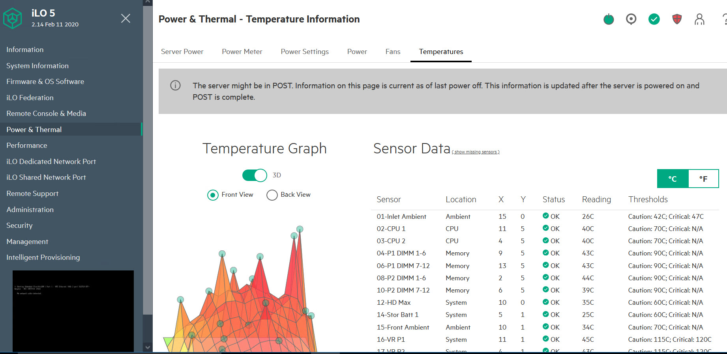Click the iLO hexagon logo
This screenshot has height=354, width=727.
point(13,18)
